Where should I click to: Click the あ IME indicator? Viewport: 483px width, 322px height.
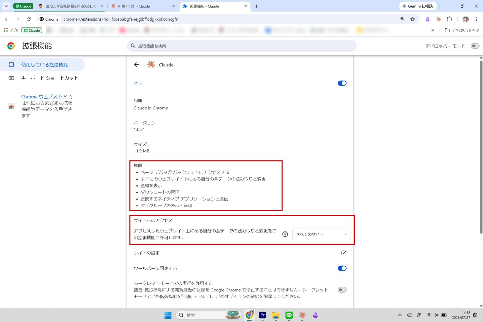click(x=419, y=315)
